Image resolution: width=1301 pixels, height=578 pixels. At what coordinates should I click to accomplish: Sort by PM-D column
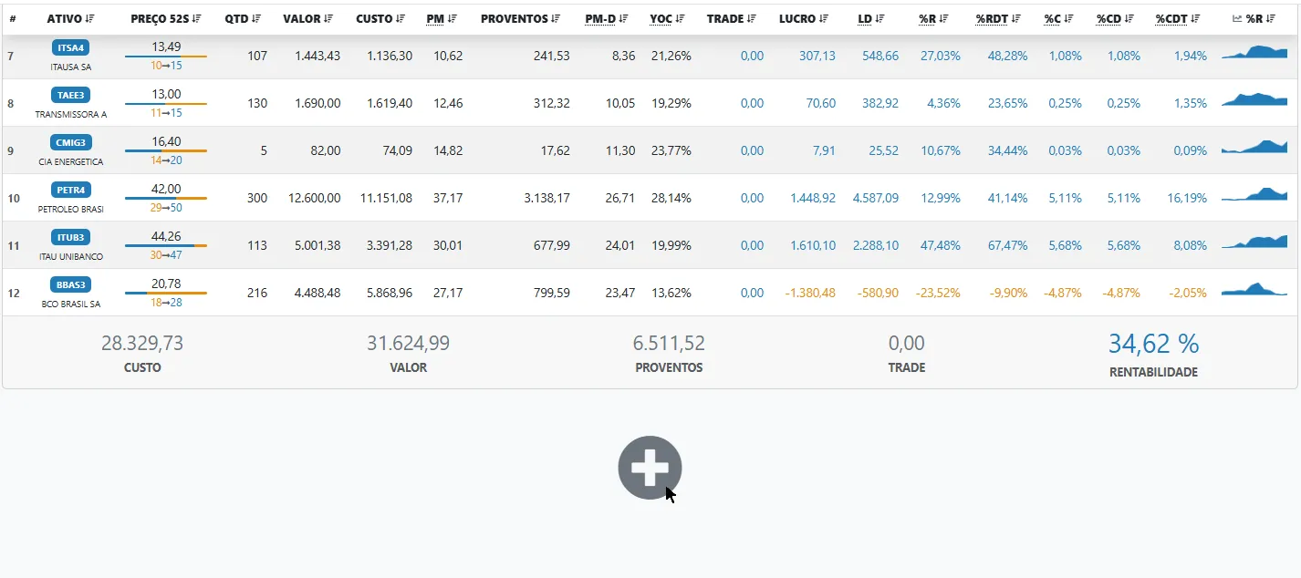click(607, 18)
